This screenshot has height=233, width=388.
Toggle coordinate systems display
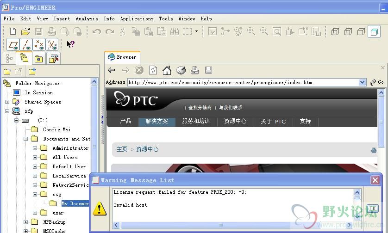pyautogui.click(x=52, y=45)
